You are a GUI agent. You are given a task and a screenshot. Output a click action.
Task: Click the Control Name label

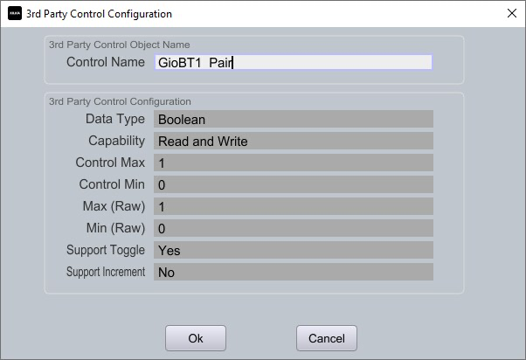pyautogui.click(x=106, y=62)
